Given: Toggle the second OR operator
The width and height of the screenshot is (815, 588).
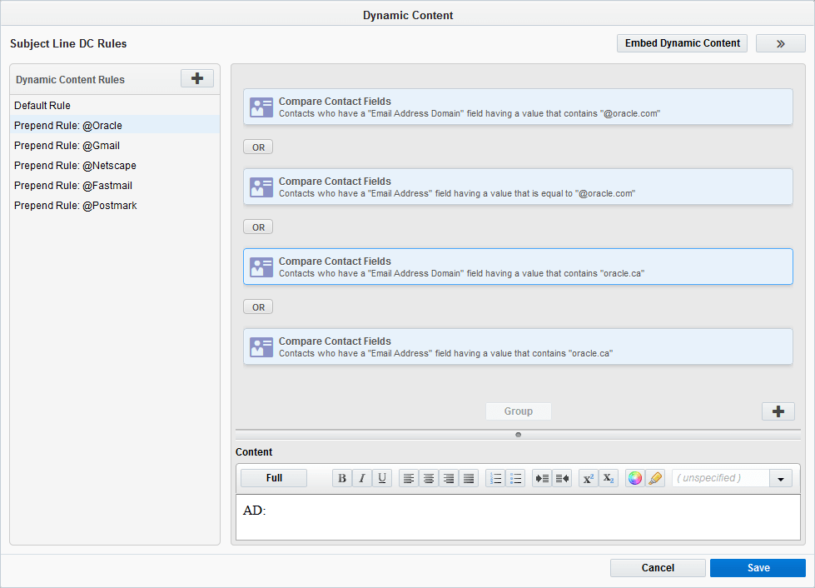Looking at the screenshot, I should tap(257, 226).
